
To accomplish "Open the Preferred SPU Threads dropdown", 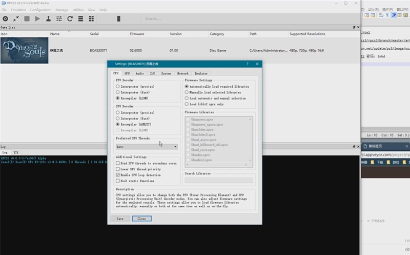I will [x=147, y=147].
